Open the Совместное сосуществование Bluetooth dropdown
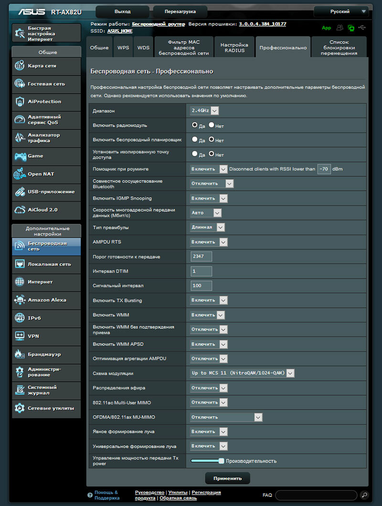 [x=212, y=183]
